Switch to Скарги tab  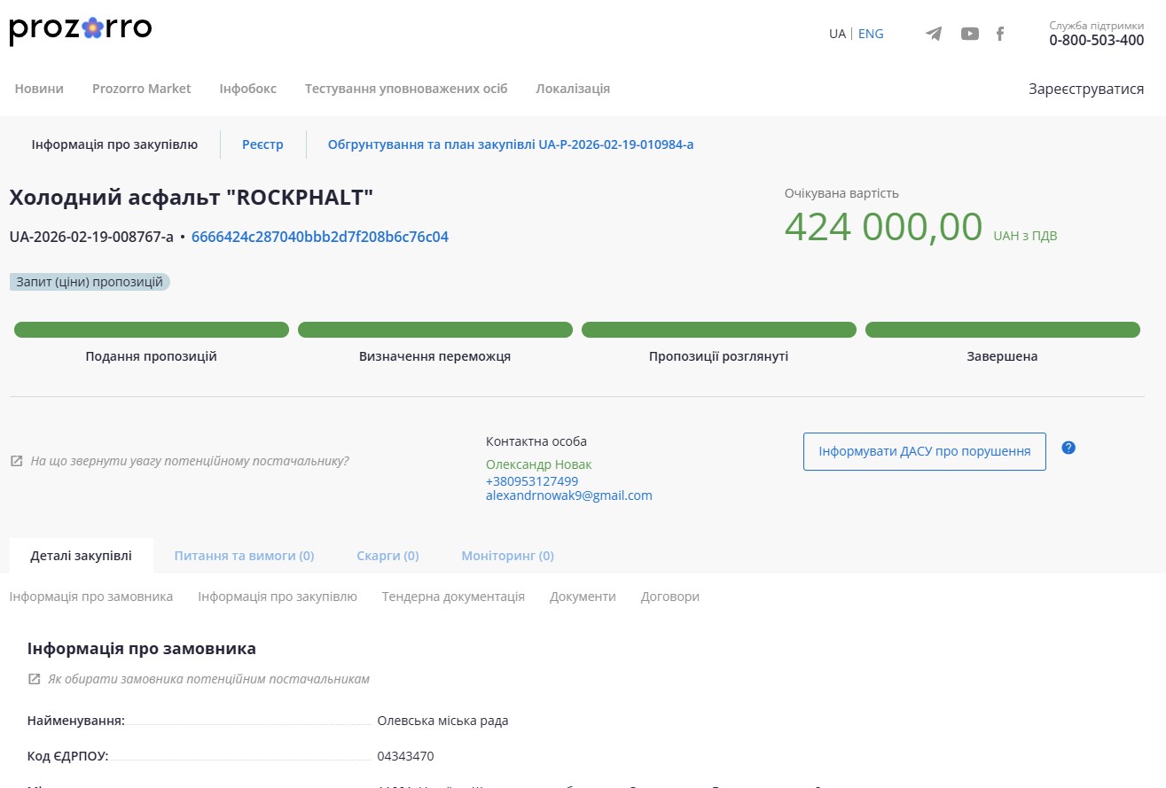387,556
